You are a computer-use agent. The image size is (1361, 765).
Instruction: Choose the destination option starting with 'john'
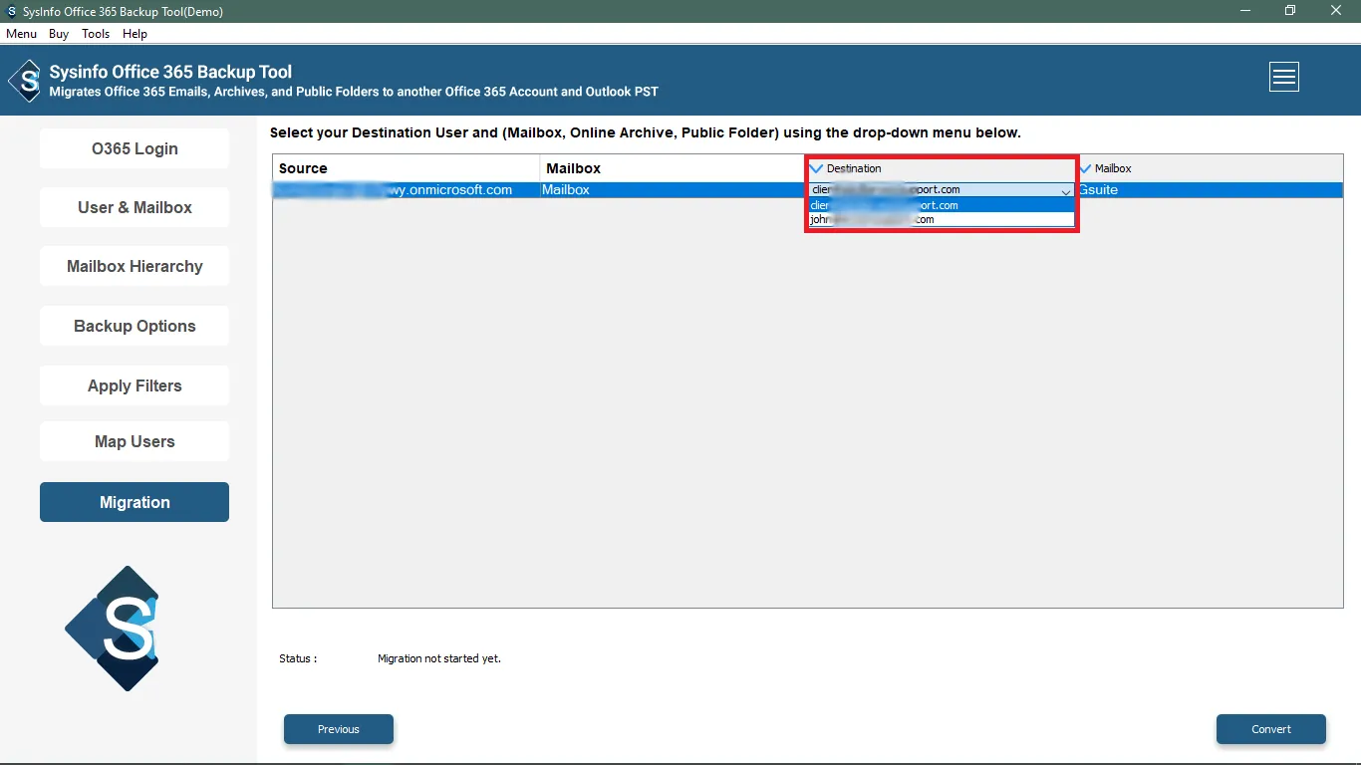tap(942, 219)
